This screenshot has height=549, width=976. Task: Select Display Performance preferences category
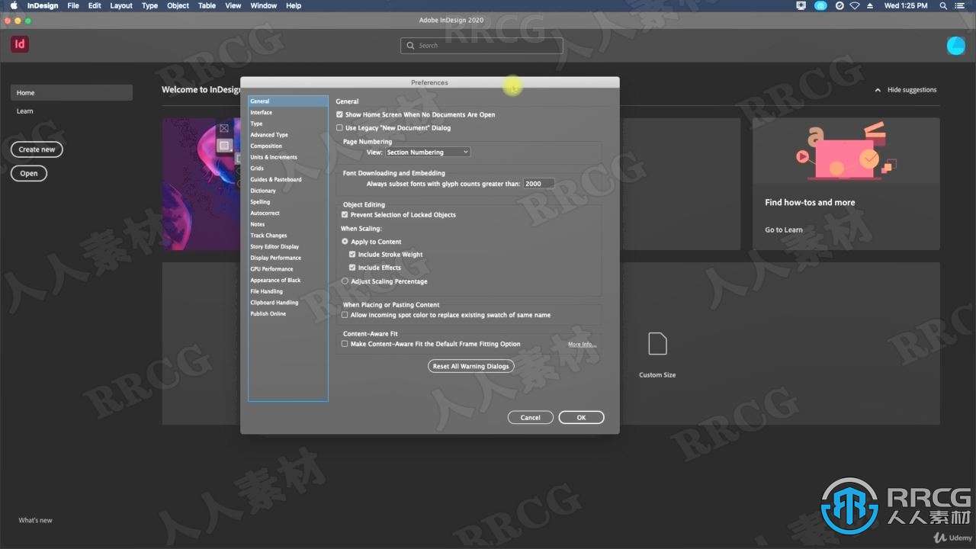288,258
